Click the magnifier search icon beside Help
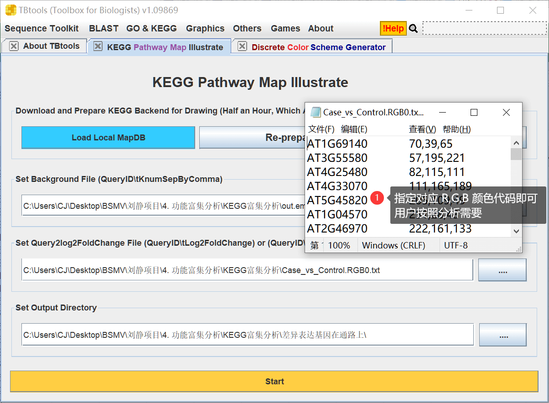549x403 pixels. (413, 29)
